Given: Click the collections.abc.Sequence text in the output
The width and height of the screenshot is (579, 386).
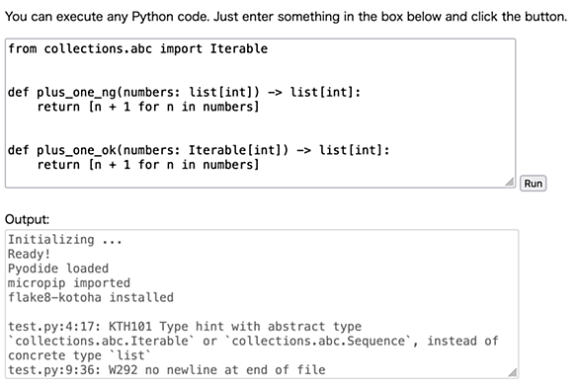Looking at the screenshot, I should coord(320,341).
